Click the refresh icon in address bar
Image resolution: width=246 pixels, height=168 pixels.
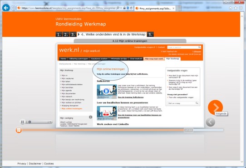click(131, 8)
